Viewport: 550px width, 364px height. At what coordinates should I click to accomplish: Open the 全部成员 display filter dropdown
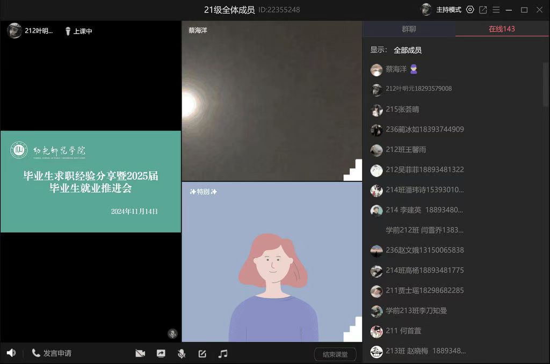pyautogui.click(x=408, y=50)
